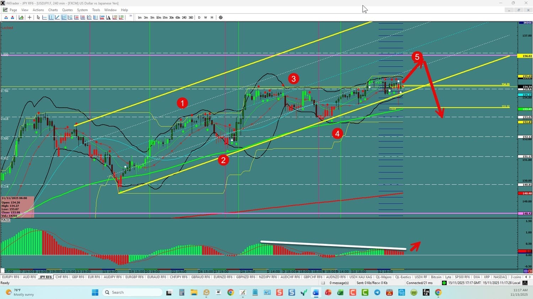Open the chart indicator icon in toolbar
The width and height of the screenshot is (533, 299).
[21, 17]
